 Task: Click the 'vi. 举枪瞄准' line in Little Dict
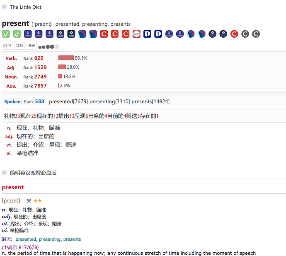tap(22, 153)
